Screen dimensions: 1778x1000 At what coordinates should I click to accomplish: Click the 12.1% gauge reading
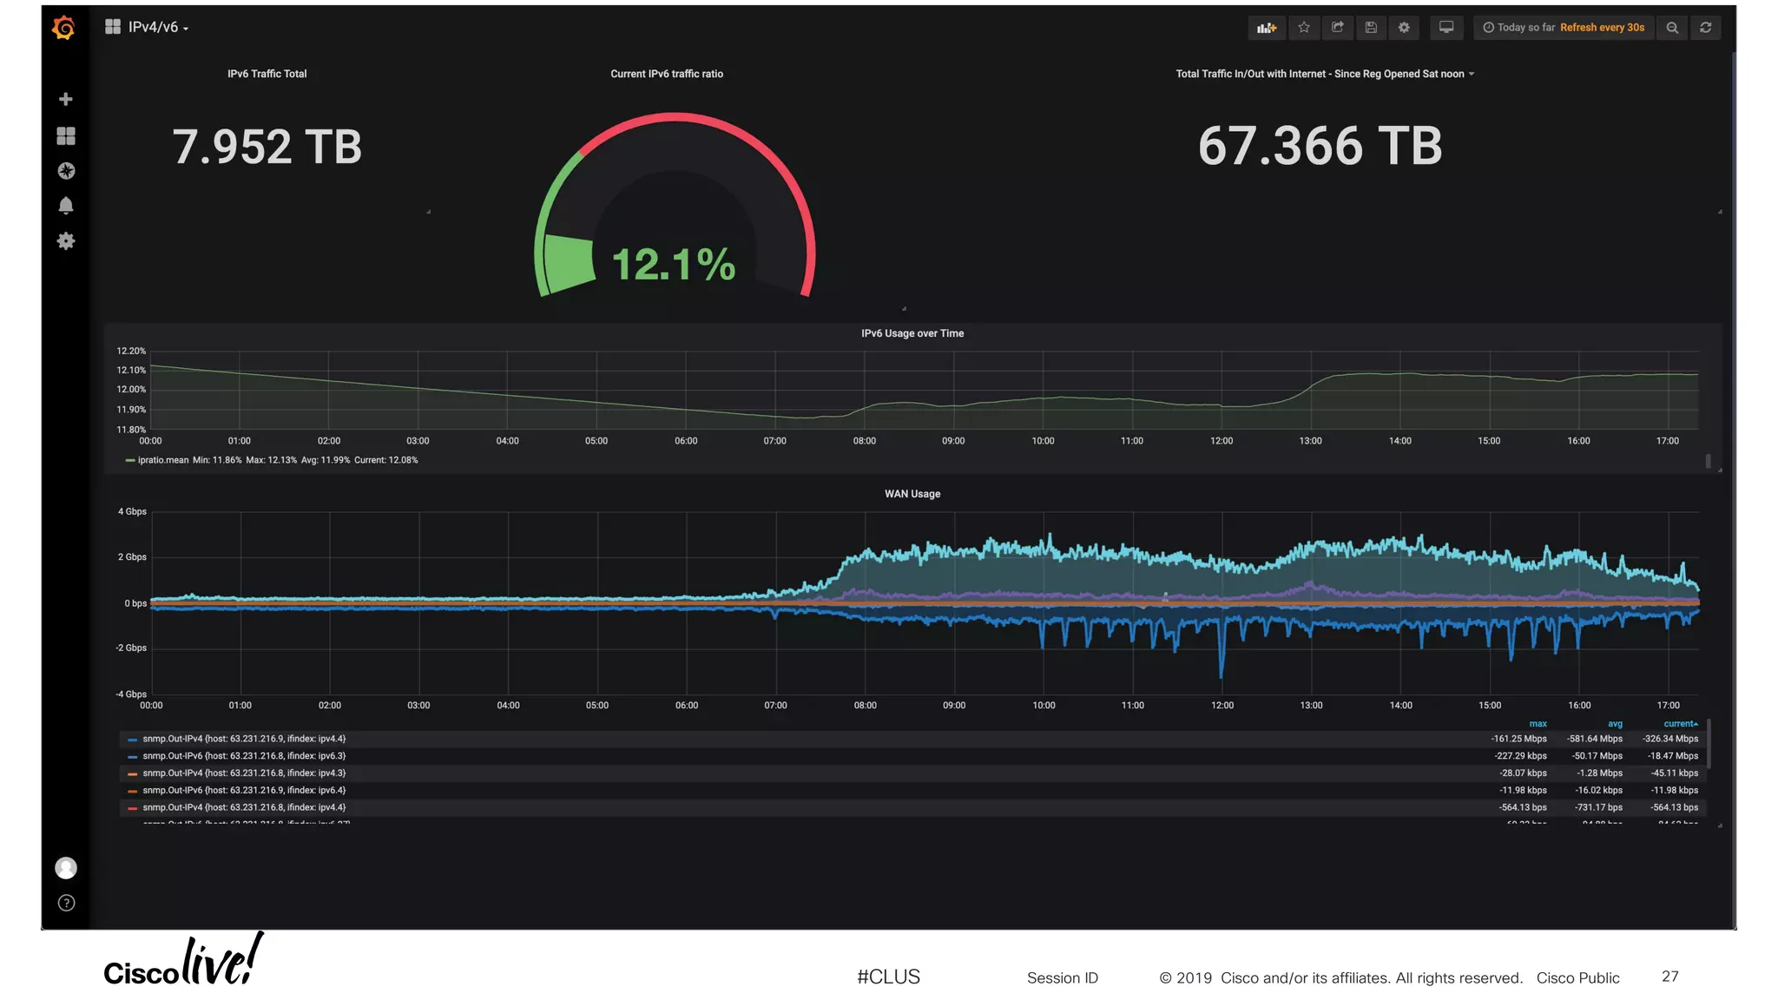[674, 264]
